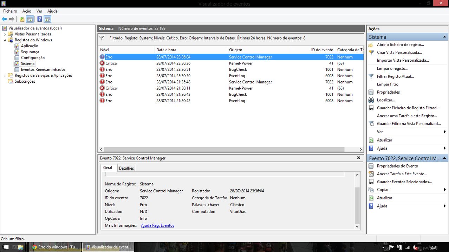Sort by the Data e hora column header
The width and height of the screenshot is (449, 252).
click(190, 50)
